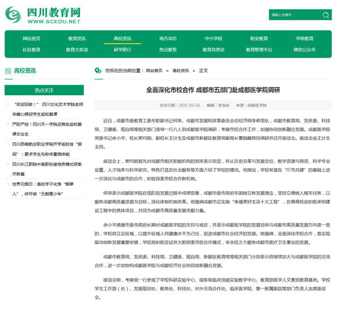This screenshot has height=310, width=340.
Task: Click the paragraph starting with 成都市教育局、发改委
Action: (212, 261)
